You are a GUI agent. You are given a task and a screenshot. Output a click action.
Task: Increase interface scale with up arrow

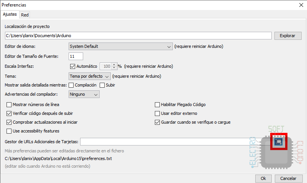[114, 65]
